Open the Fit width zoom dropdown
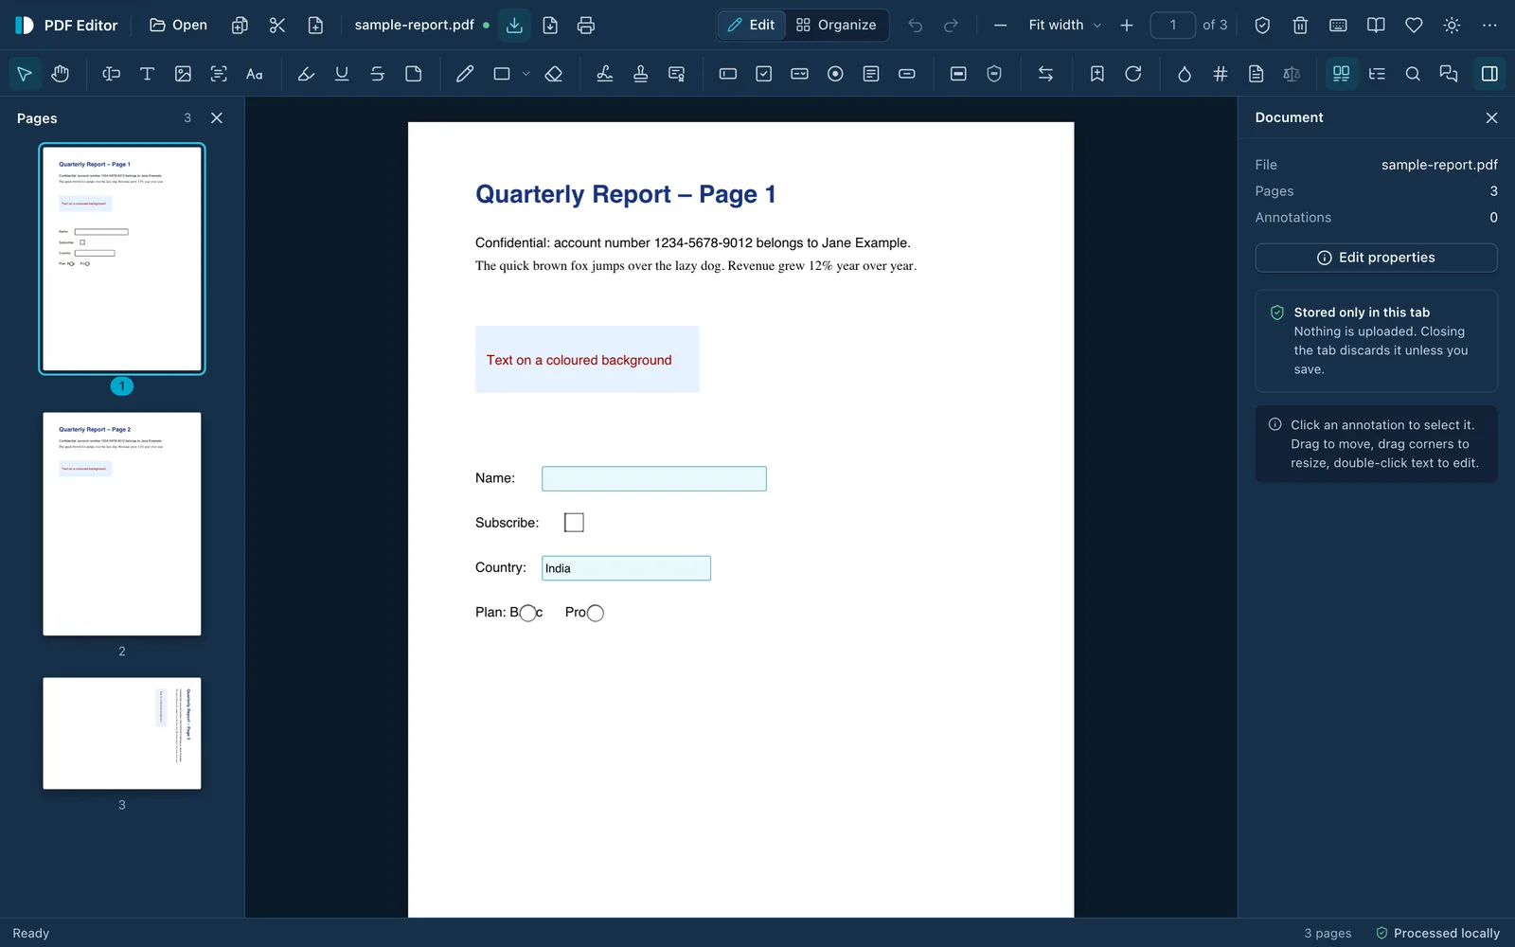 pos(1064,26)
